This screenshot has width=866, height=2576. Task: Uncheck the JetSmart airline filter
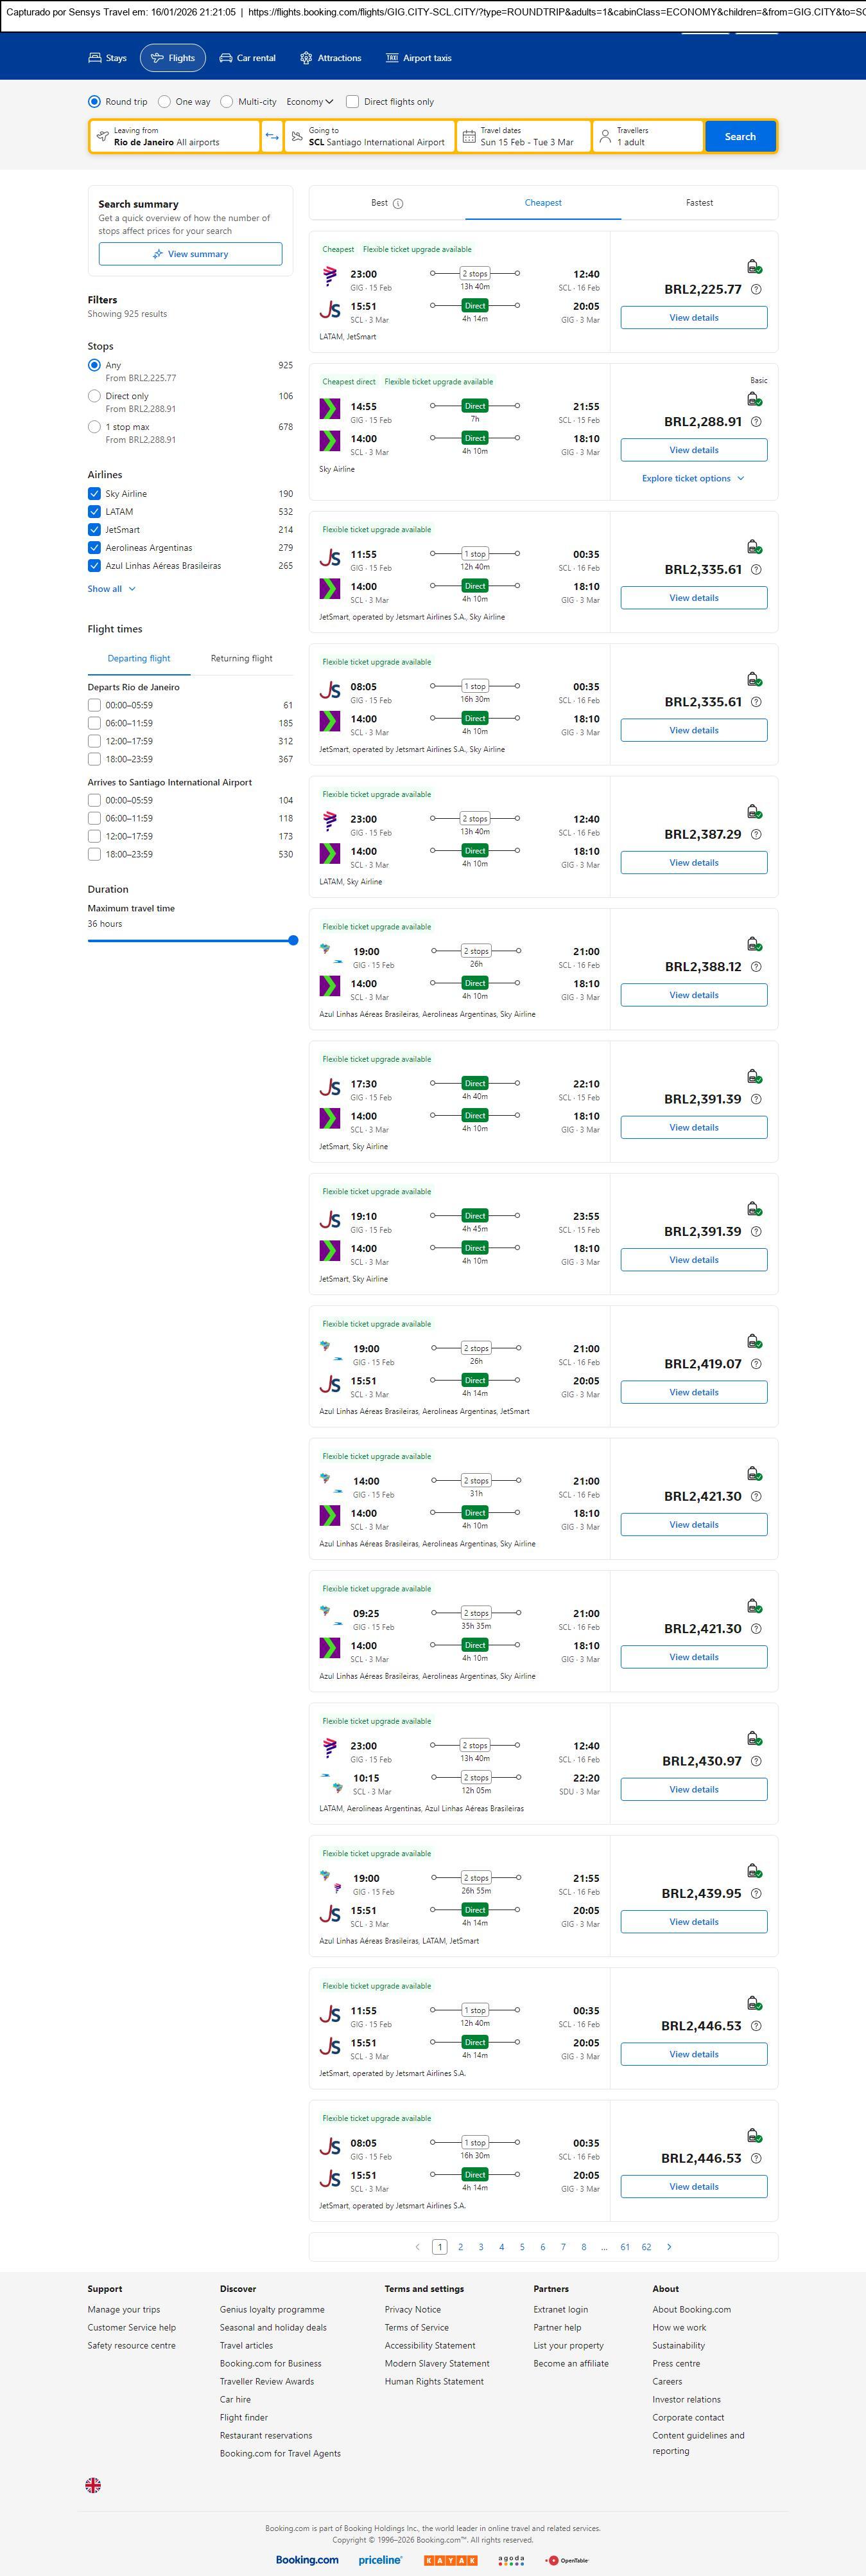(95, 530)
